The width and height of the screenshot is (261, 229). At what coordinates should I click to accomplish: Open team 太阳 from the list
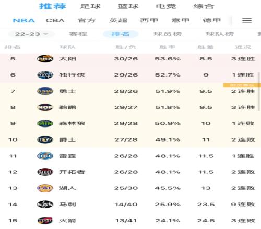(67, 59)
